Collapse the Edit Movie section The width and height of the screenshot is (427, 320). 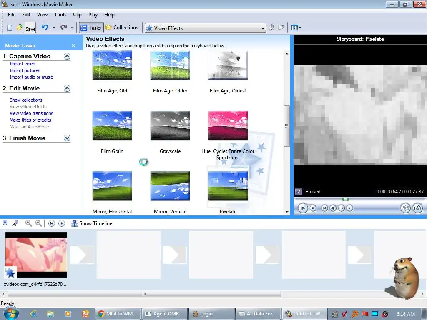pos(67,88)
